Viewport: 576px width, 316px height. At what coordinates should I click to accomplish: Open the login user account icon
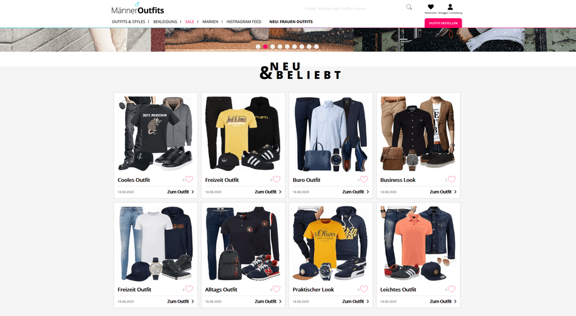coord(450,7)
